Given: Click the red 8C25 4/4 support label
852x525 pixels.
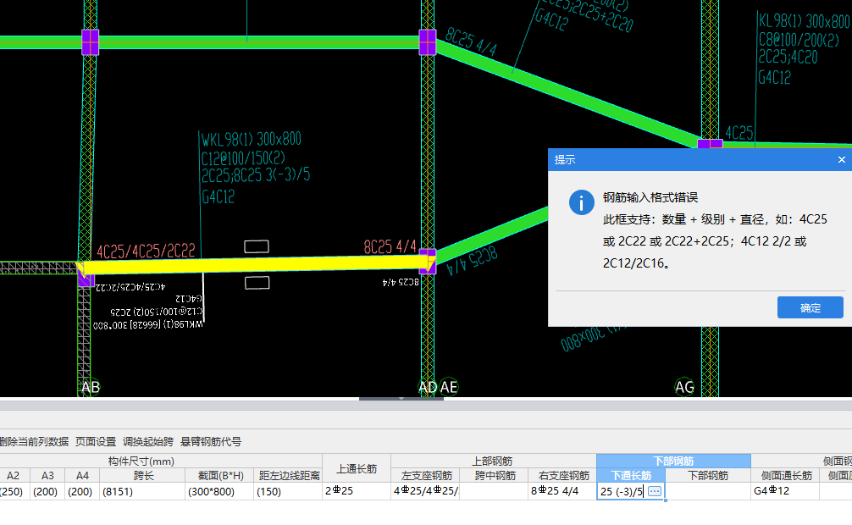Looking at the screenshot, I should click(x=390, y=246).
